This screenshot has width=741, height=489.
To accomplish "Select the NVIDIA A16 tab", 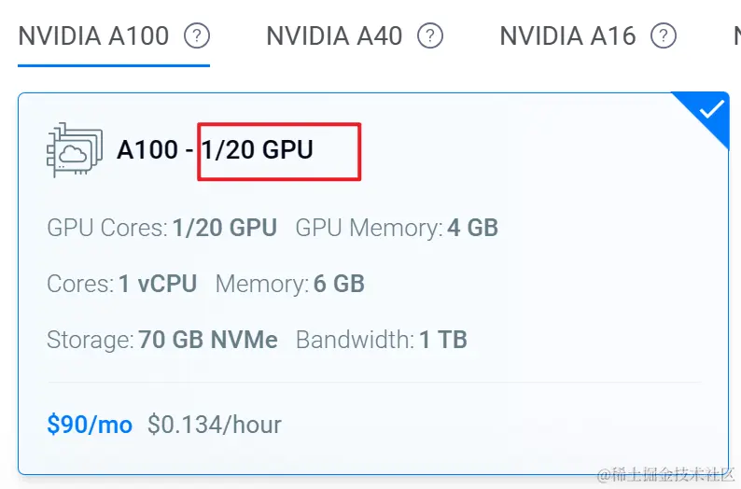I will pyautogui.click(x=567, y=36).
